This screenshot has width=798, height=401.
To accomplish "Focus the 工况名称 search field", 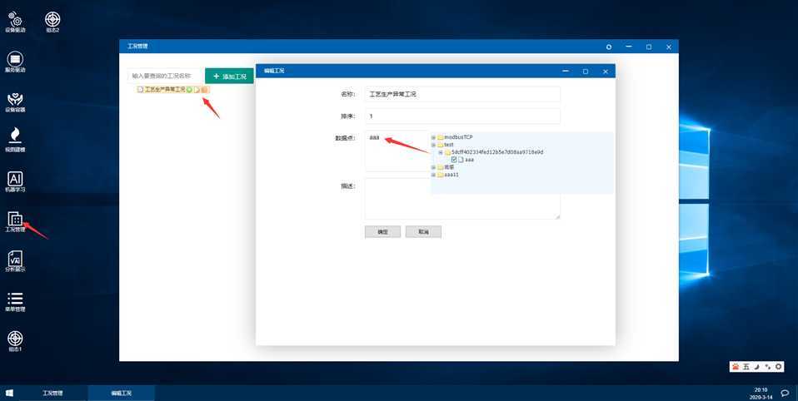I will point(165,76).
